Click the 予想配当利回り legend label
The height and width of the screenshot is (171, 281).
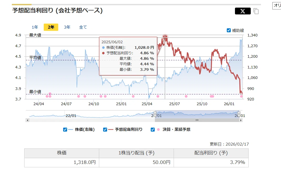(129, 130)
